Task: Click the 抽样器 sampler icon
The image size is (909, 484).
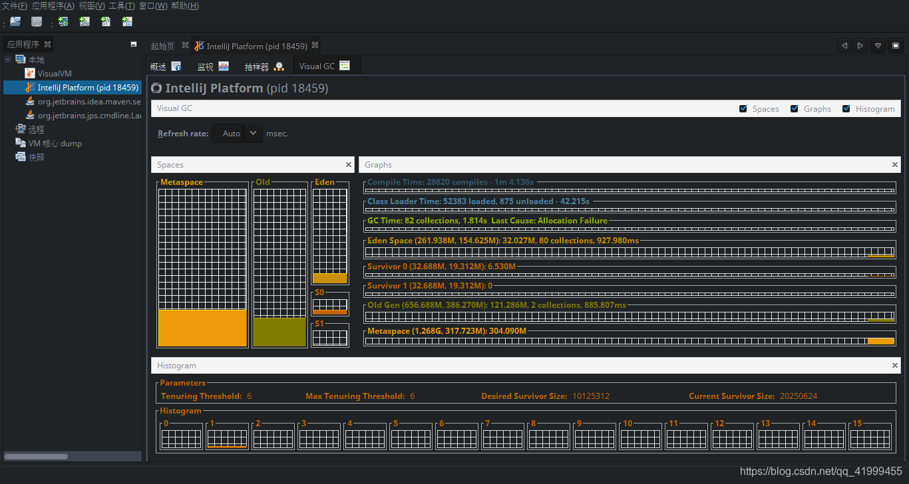Action: [279, 66]
